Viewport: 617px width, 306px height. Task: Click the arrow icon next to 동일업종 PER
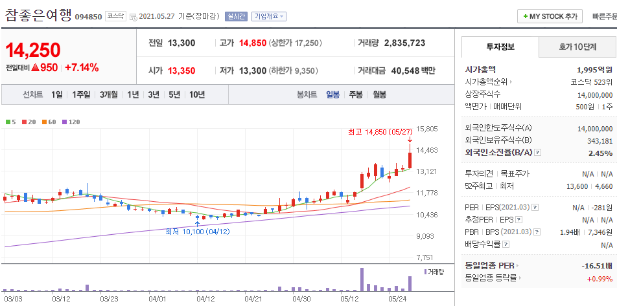point(517,266)
